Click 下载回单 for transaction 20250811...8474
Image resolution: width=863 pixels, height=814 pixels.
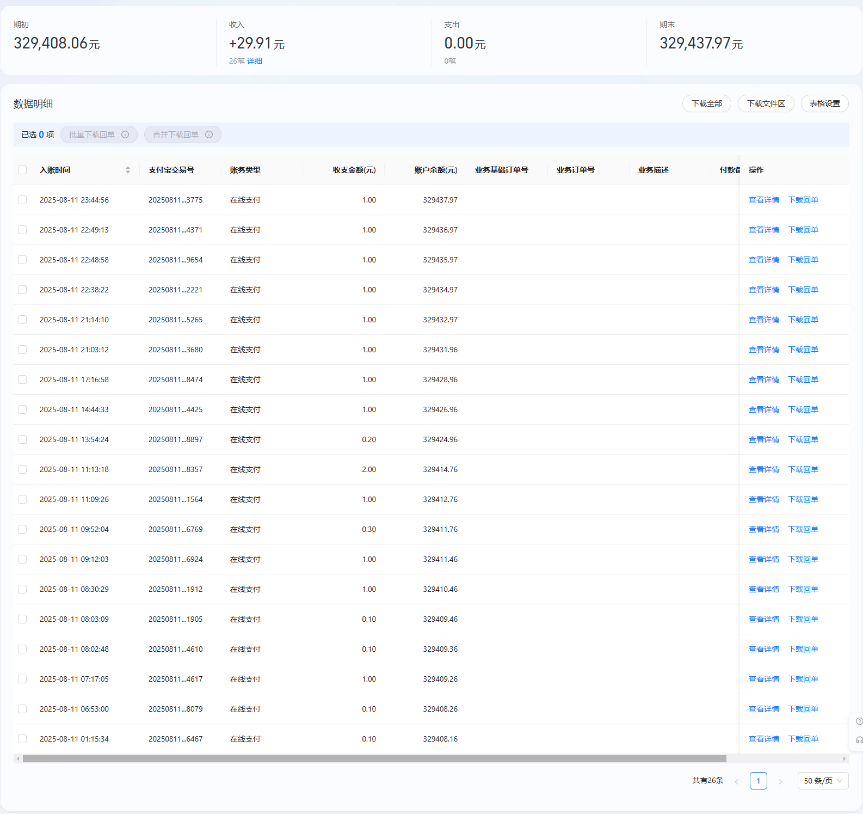(803, 380)
